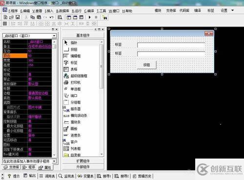
Task: Open the 工具 menu
Action: [x=101, y=11]
